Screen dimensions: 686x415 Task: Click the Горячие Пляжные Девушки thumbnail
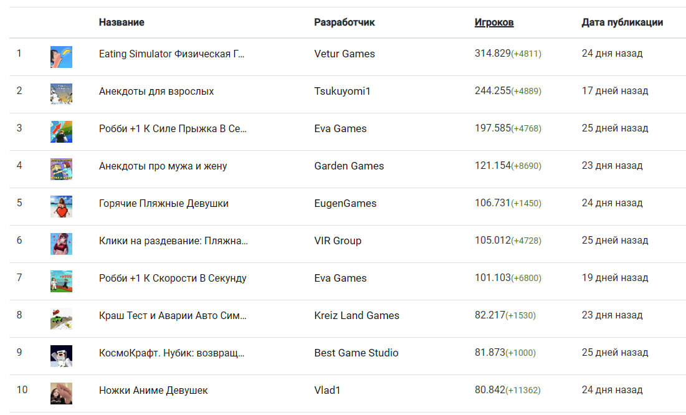(61, 207)
